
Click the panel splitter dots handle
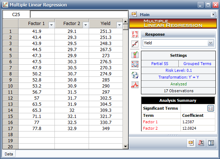point(173,135)
